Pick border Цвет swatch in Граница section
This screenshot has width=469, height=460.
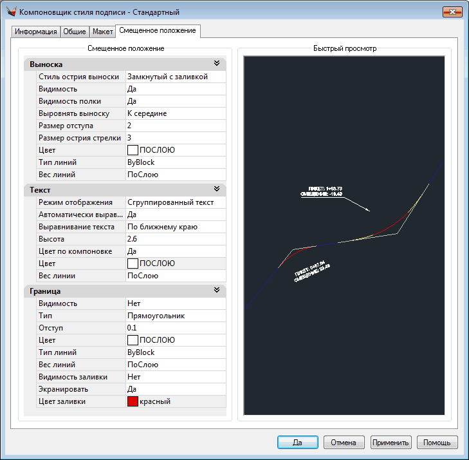point(133,340)
